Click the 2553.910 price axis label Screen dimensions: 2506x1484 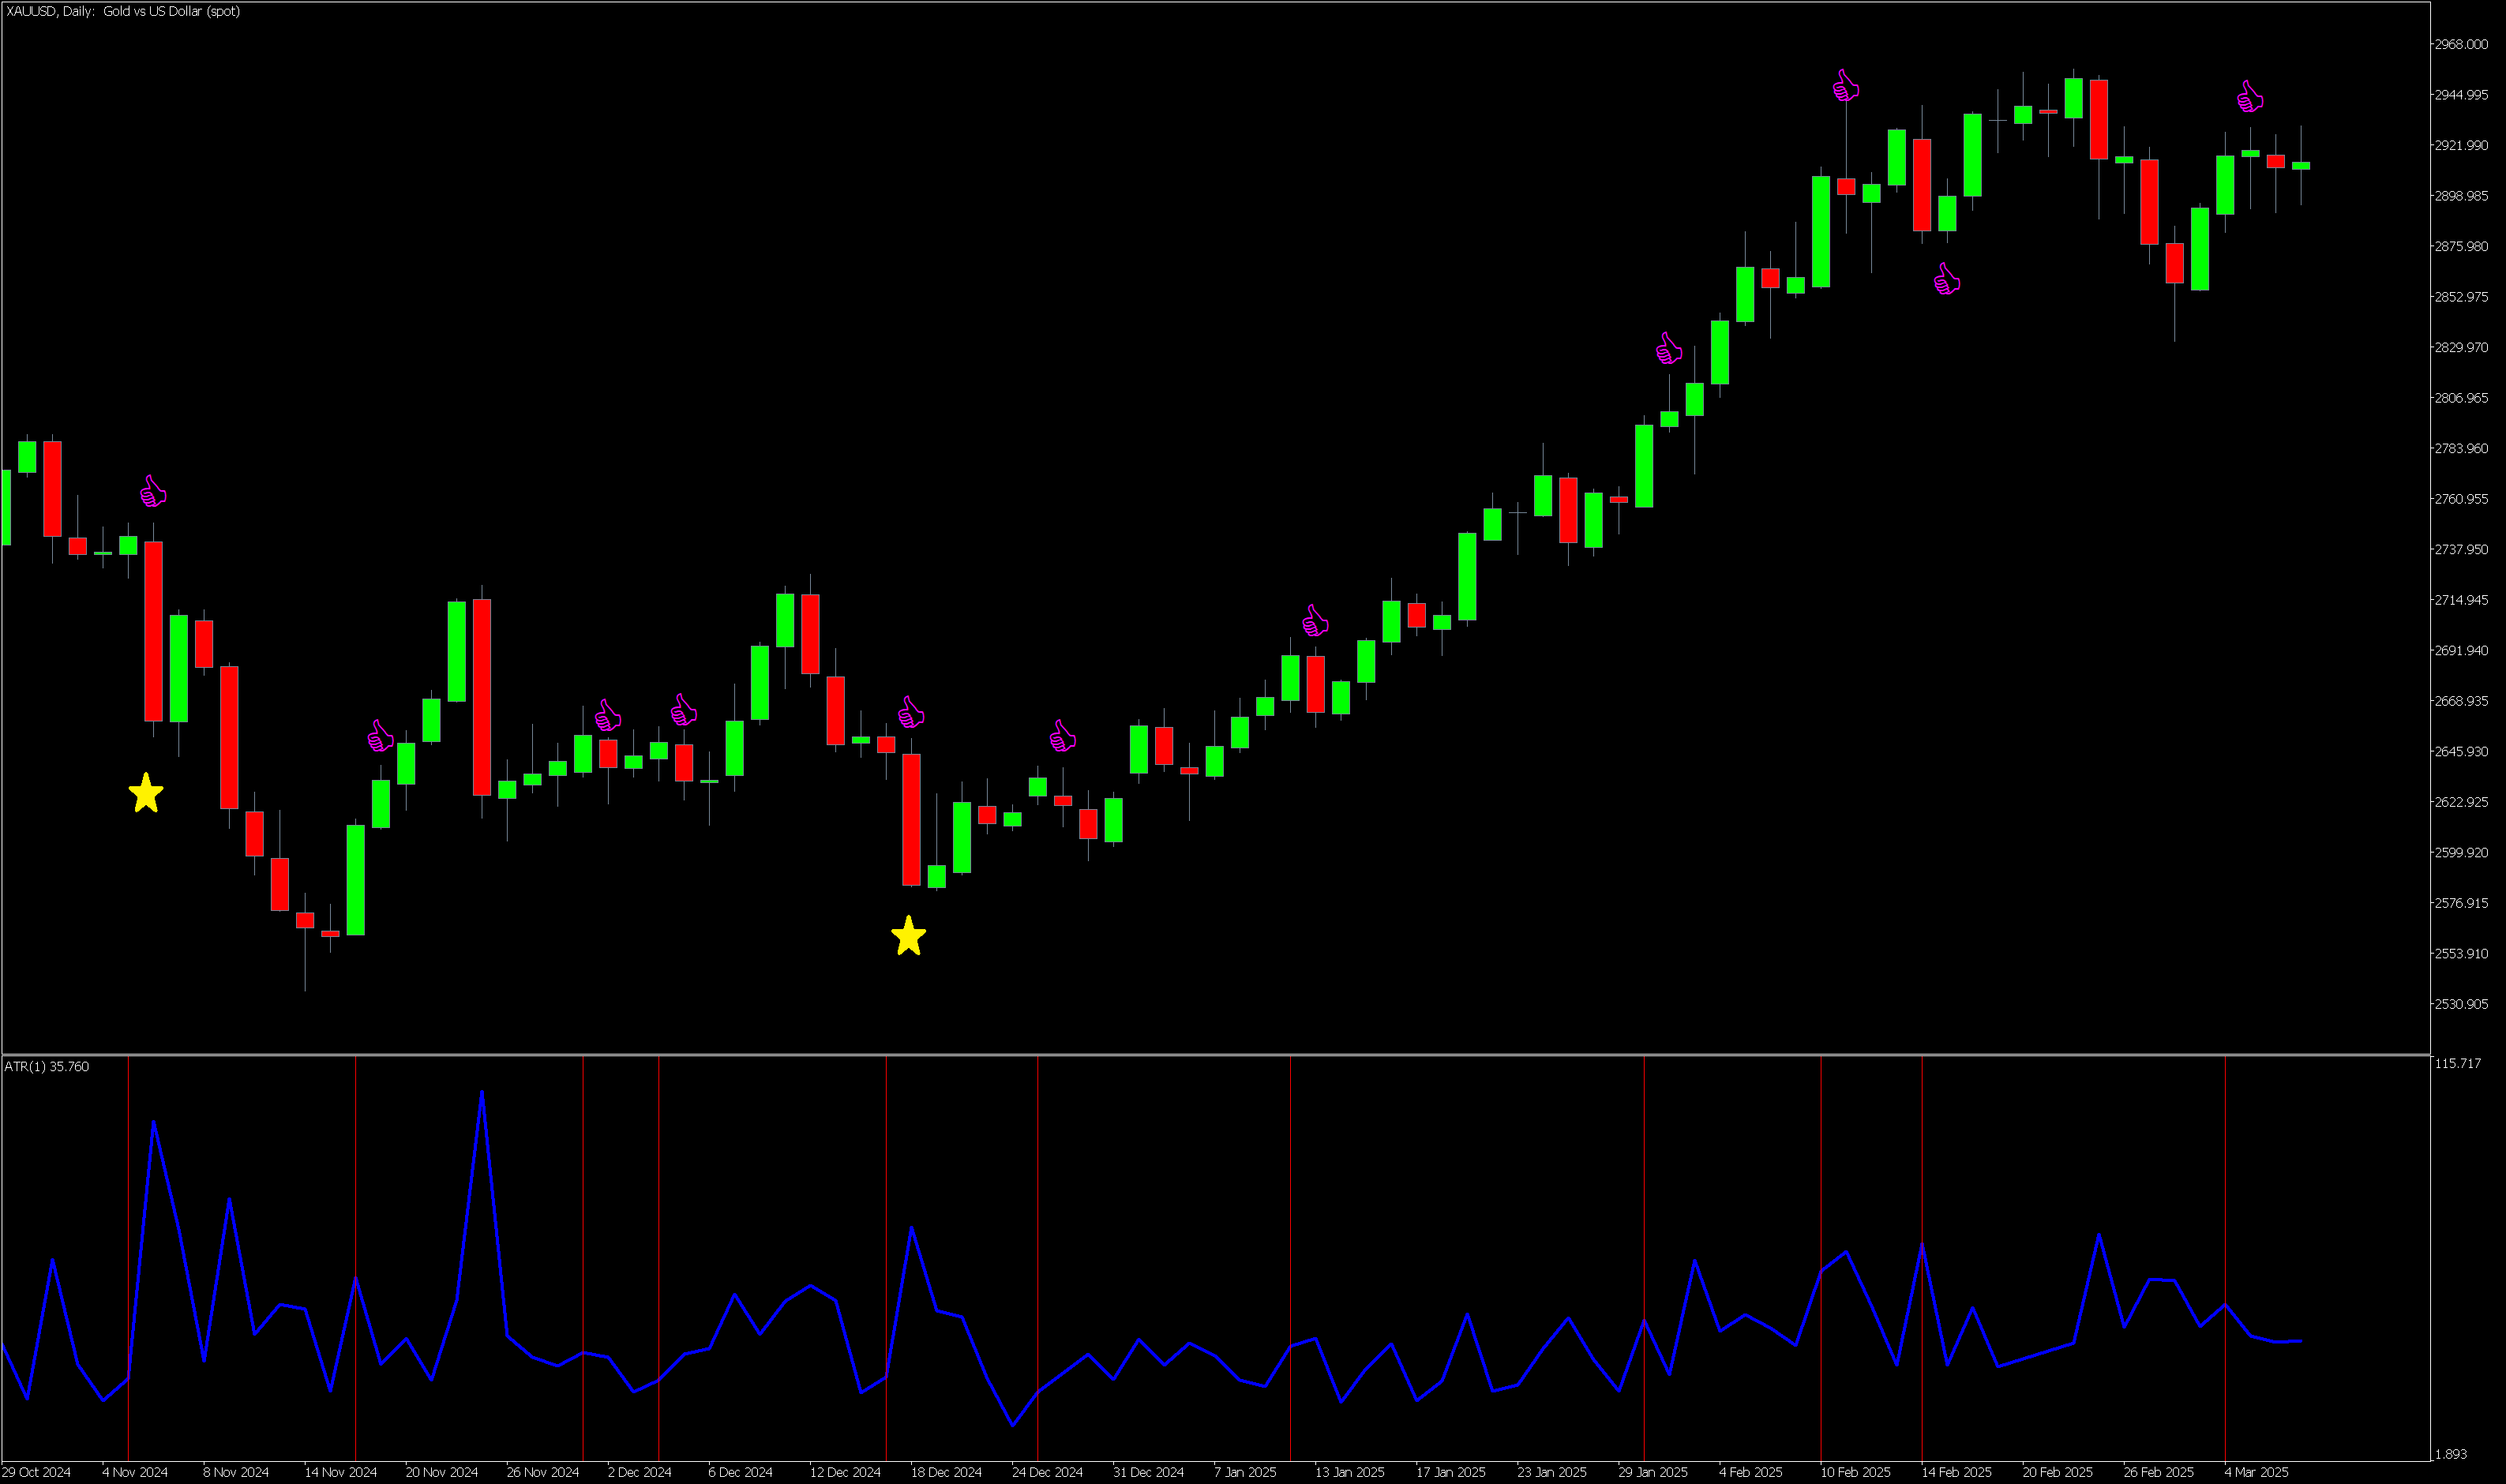point(2462,953)
